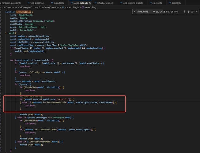200x153 pixels.
Task: Close the scene-culling.ts tab
Action: tap(90, 3)
